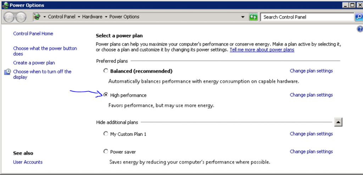Open the address bar history dropdown arrow

click(x=243, y=17)
